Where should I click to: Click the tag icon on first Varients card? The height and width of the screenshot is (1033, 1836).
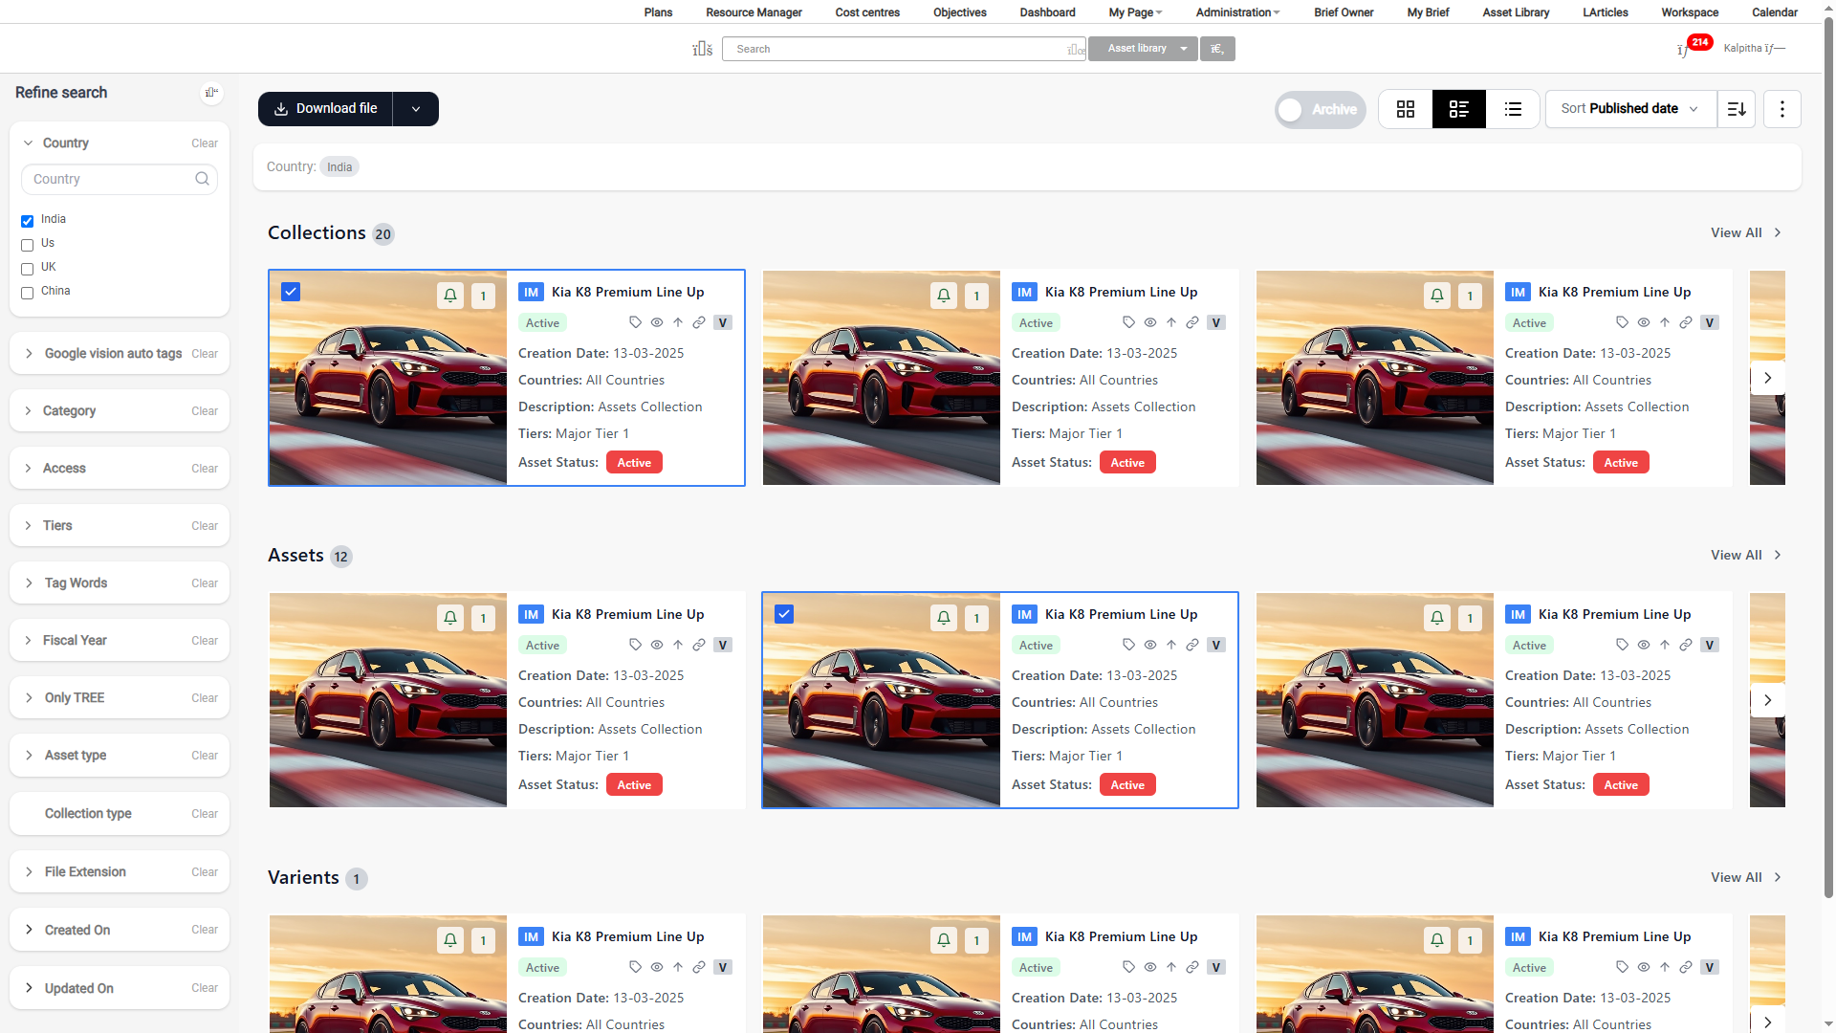(635, 968)
